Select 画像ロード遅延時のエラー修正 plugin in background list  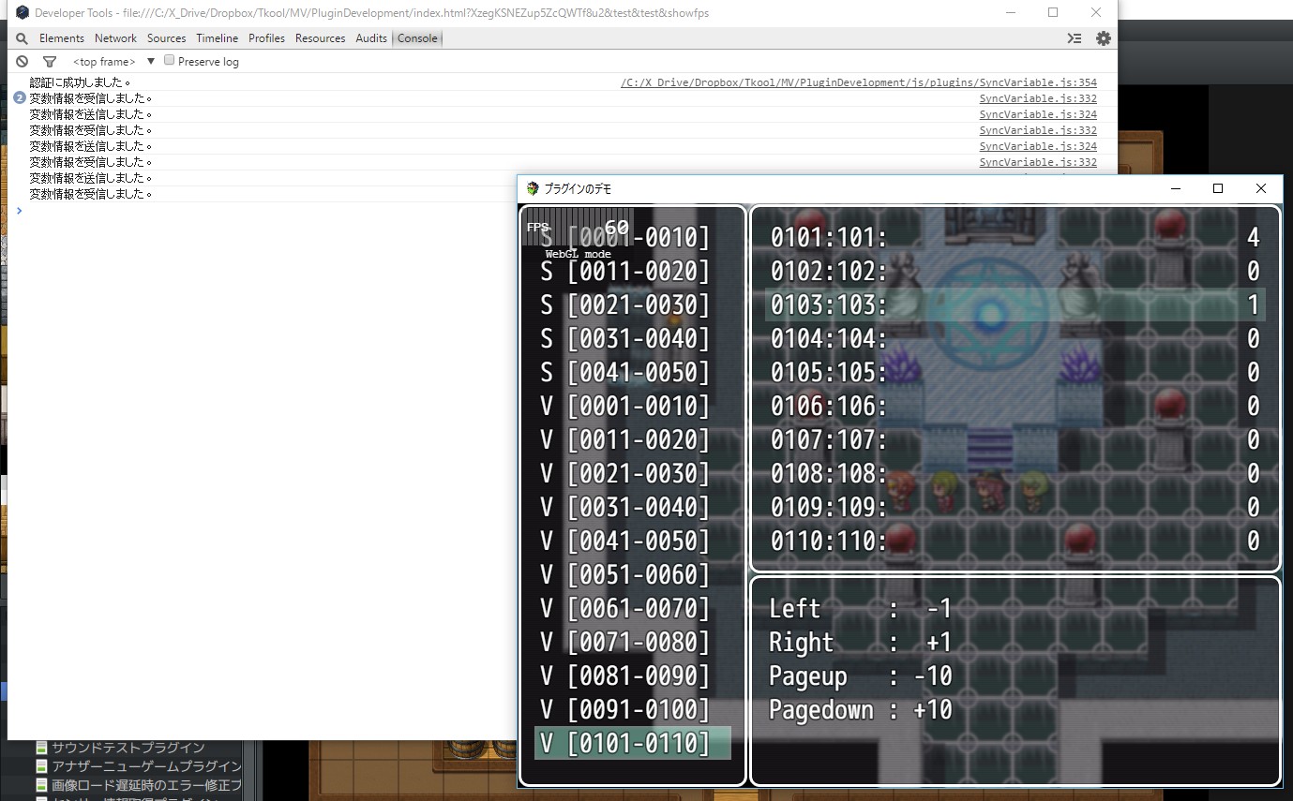pos(146,785)
